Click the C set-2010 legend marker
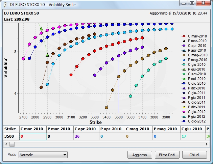213x164 pixels. (184, 74)
